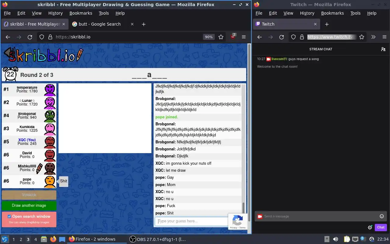Show skribbl.io site lock information
This screenshot has width=390, height=244.
pyautogui.click(x=50, y=37)
